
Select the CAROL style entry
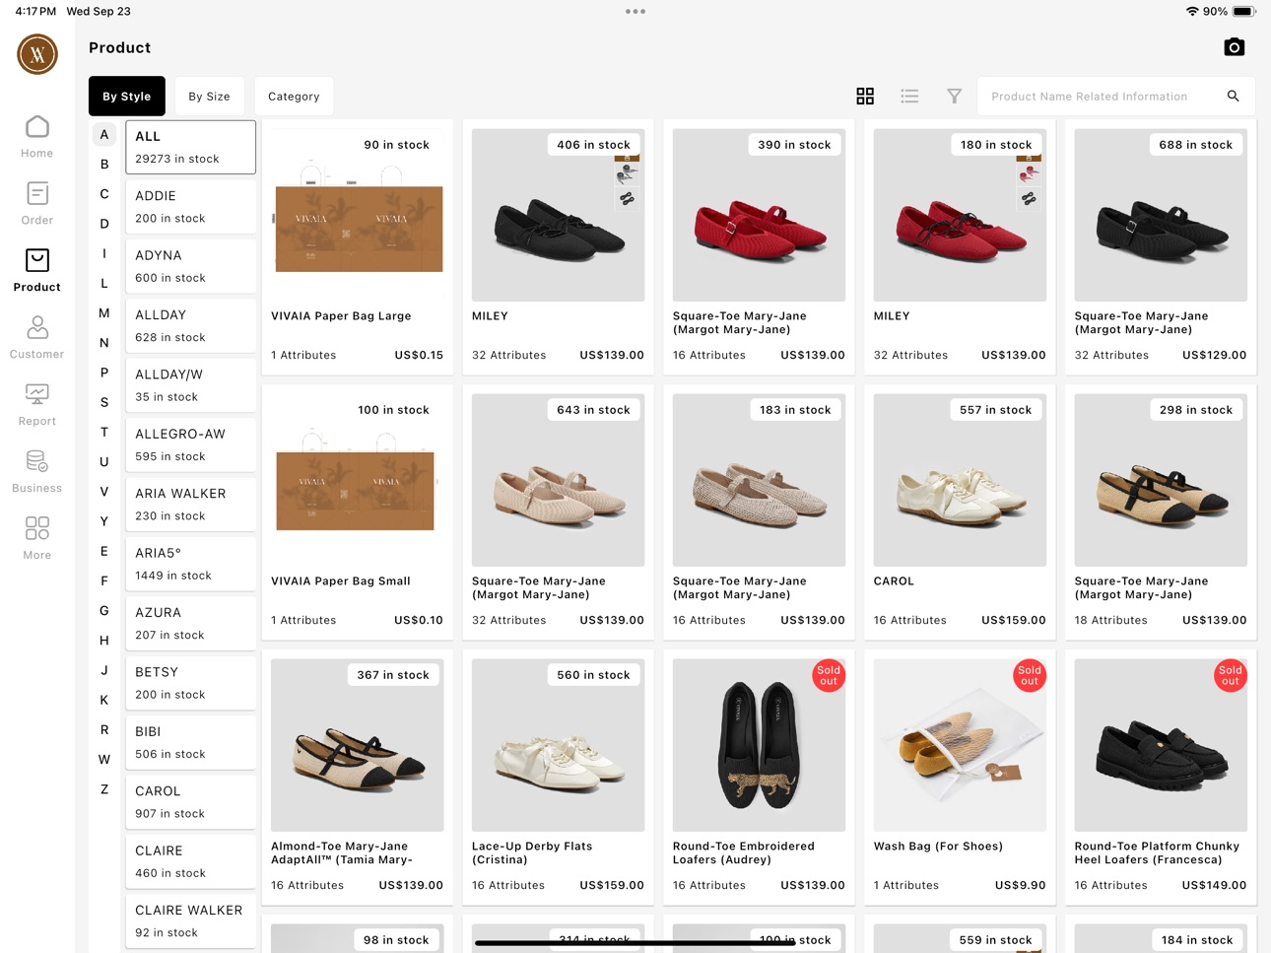(x=191, y=802)
